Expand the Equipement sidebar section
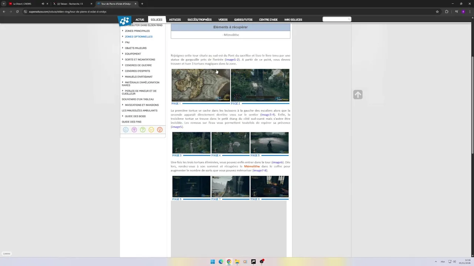 (133, 54)
